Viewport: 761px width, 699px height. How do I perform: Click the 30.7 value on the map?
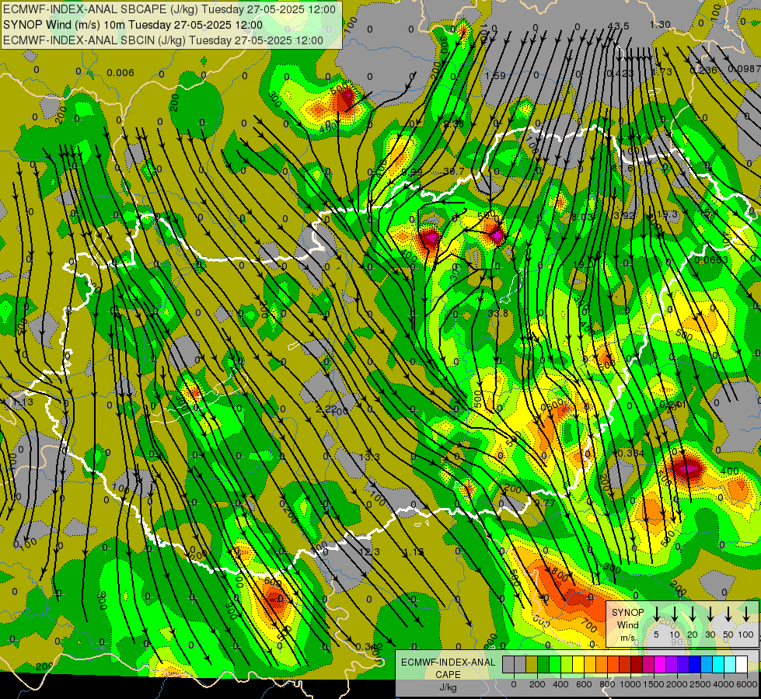point(454,171)
